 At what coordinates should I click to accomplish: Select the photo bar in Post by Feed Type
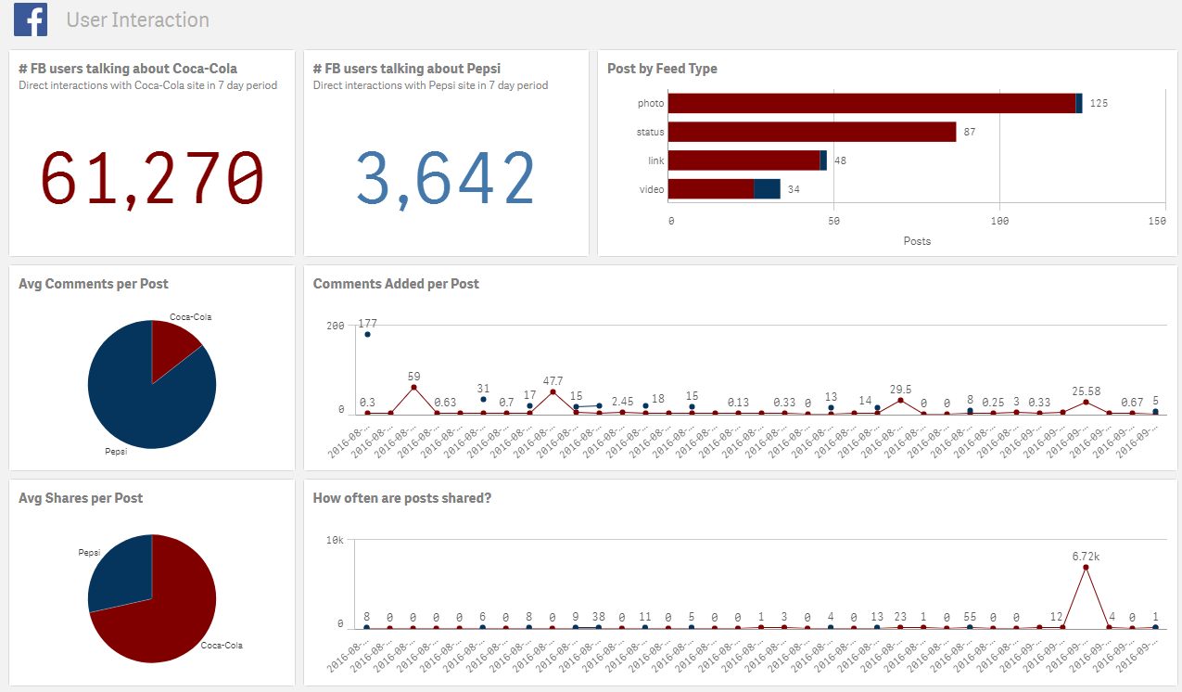870,103
